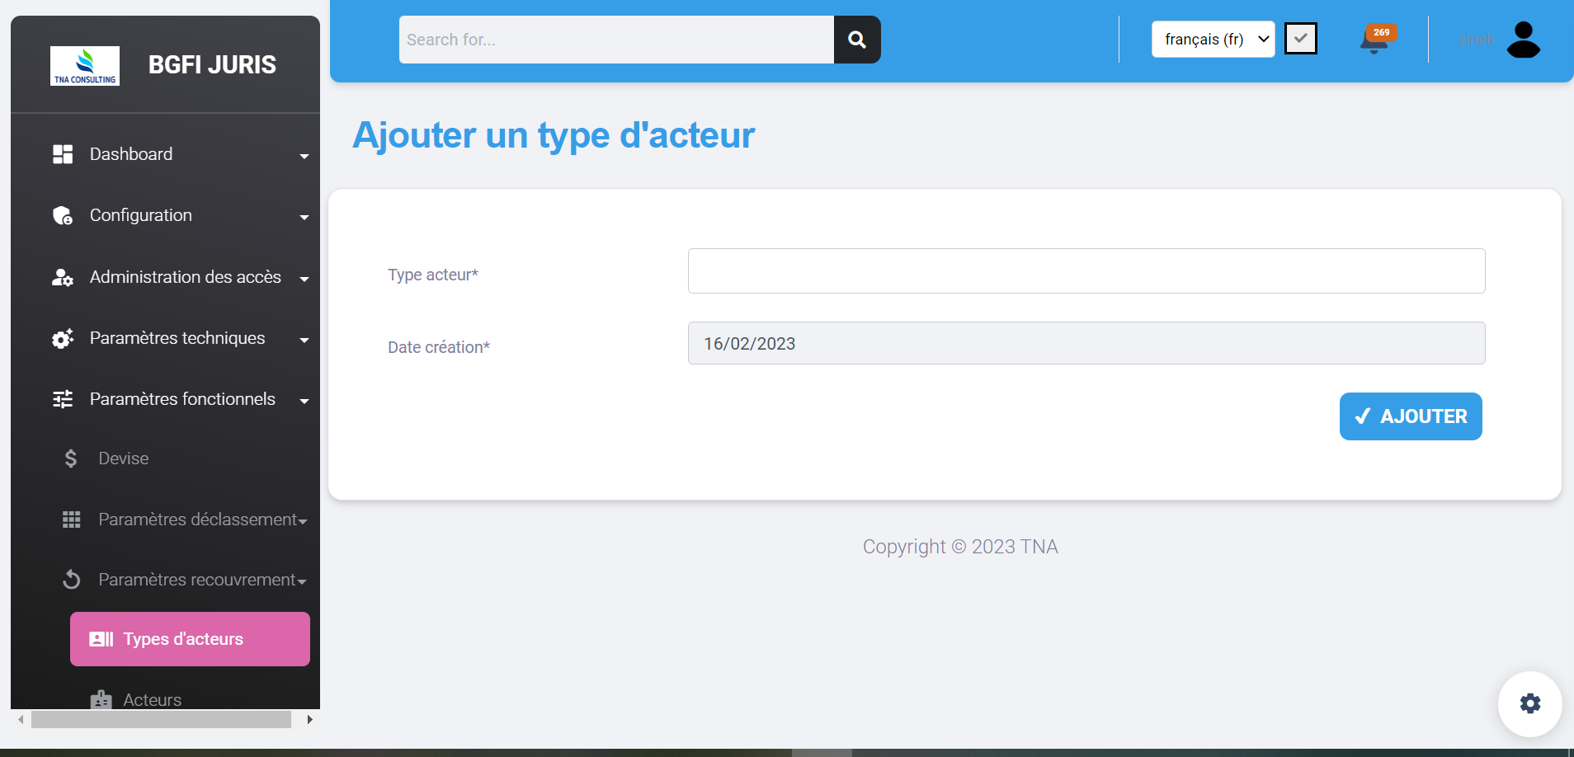Screen dimensions: 1574x757
Task: Click the TNA Consulting logo
Action: [85, 65]
